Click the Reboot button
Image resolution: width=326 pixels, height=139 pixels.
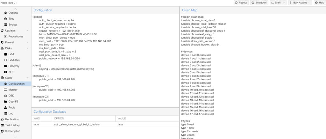coord(241,3)
